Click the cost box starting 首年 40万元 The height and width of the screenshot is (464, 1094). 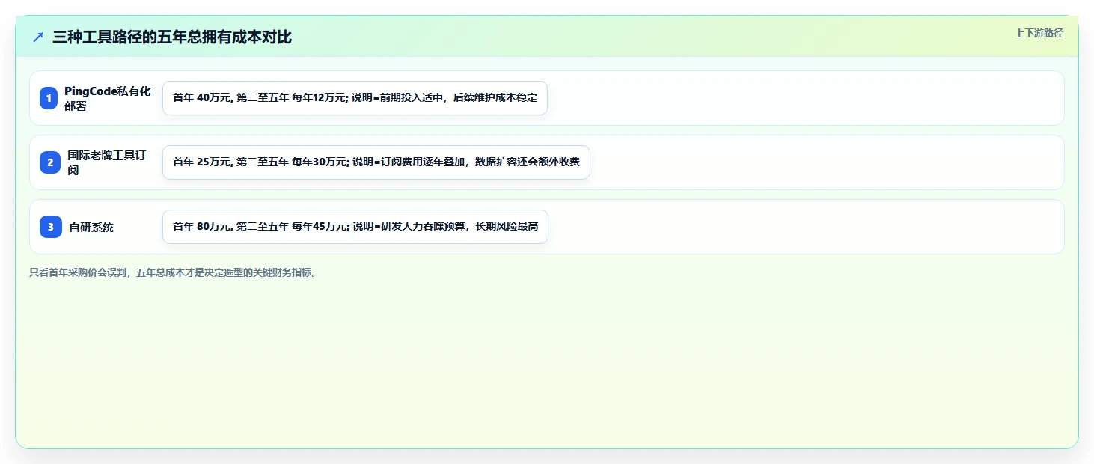point(355,98)
